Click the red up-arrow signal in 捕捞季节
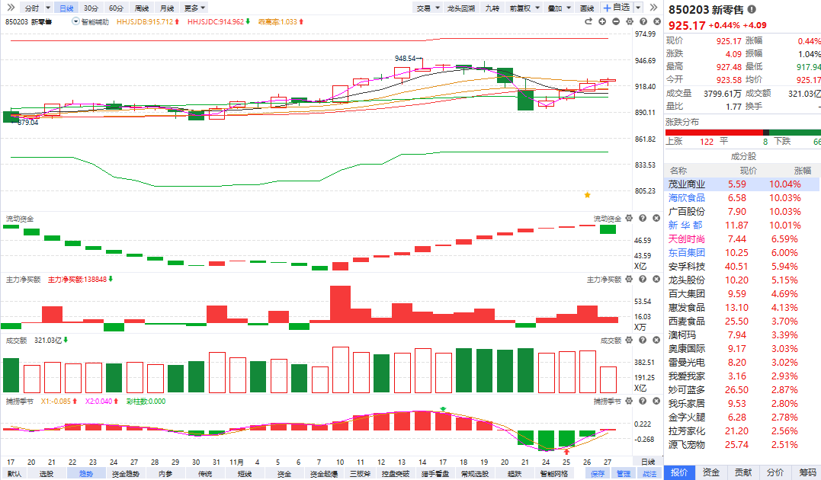 [566, 451]
